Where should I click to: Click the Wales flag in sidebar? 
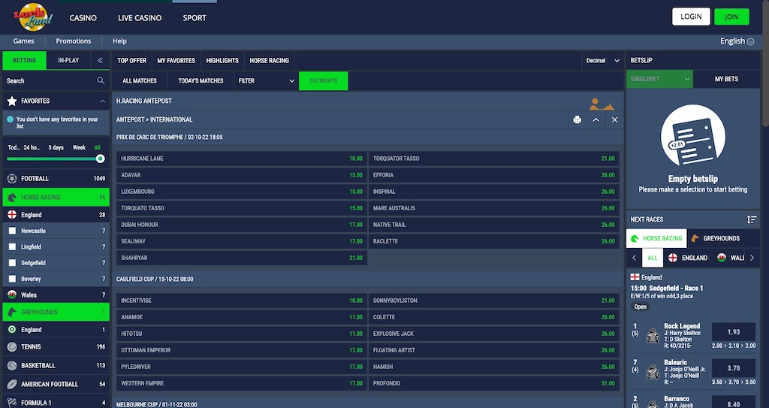click(12, 295)
